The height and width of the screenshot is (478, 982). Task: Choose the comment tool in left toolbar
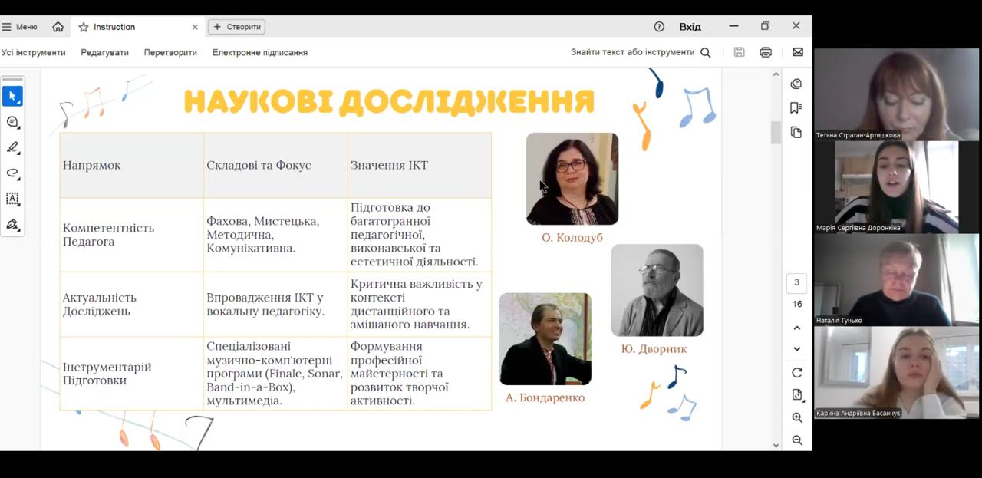pos(12,122)
